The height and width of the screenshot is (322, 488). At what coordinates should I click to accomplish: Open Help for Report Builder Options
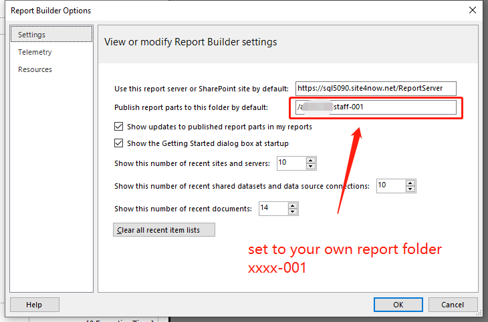click(34, 305)
